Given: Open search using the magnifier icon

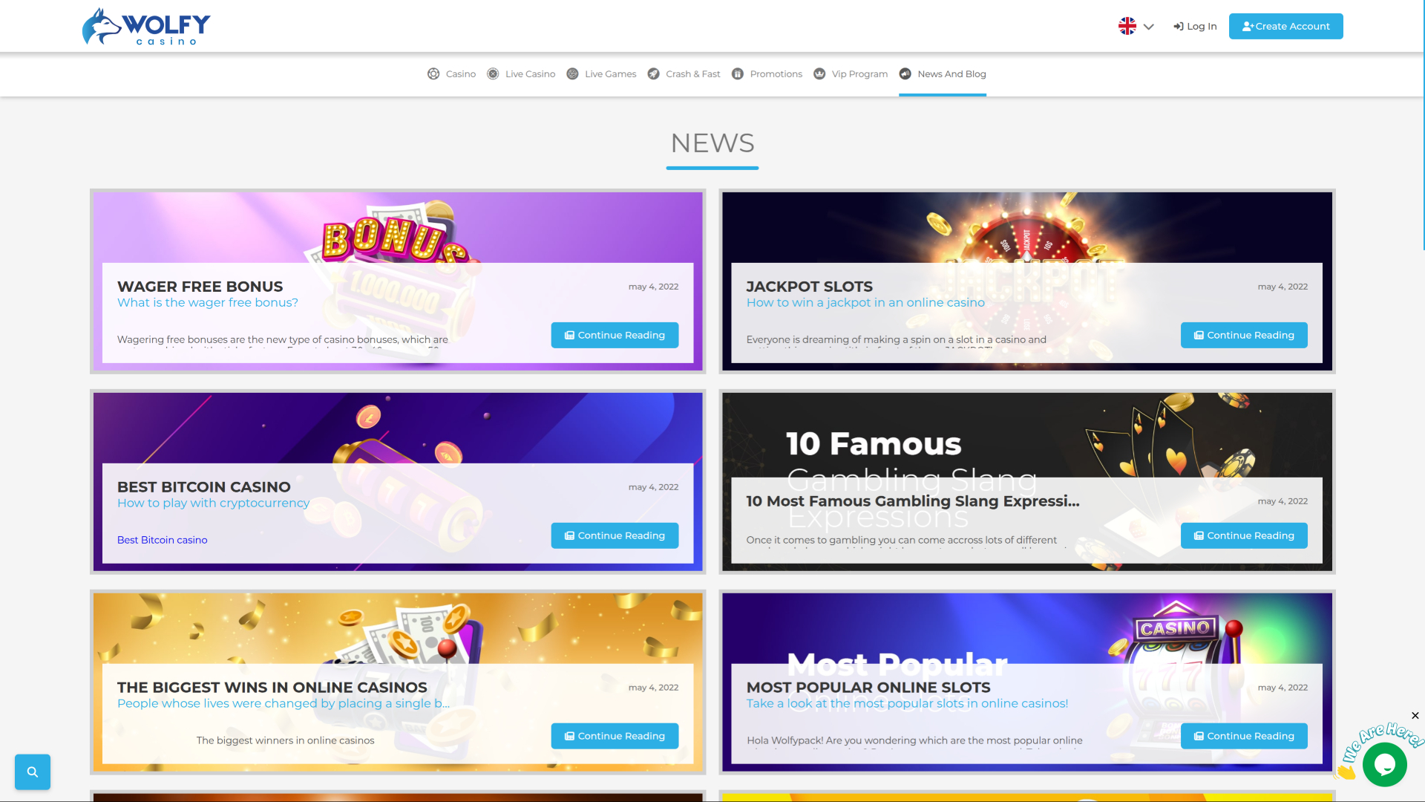Looking at the screenshot, I should point(32,772).
